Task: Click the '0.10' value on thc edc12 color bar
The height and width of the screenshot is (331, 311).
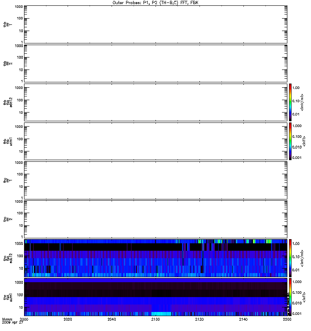Action: click(296, 257)
